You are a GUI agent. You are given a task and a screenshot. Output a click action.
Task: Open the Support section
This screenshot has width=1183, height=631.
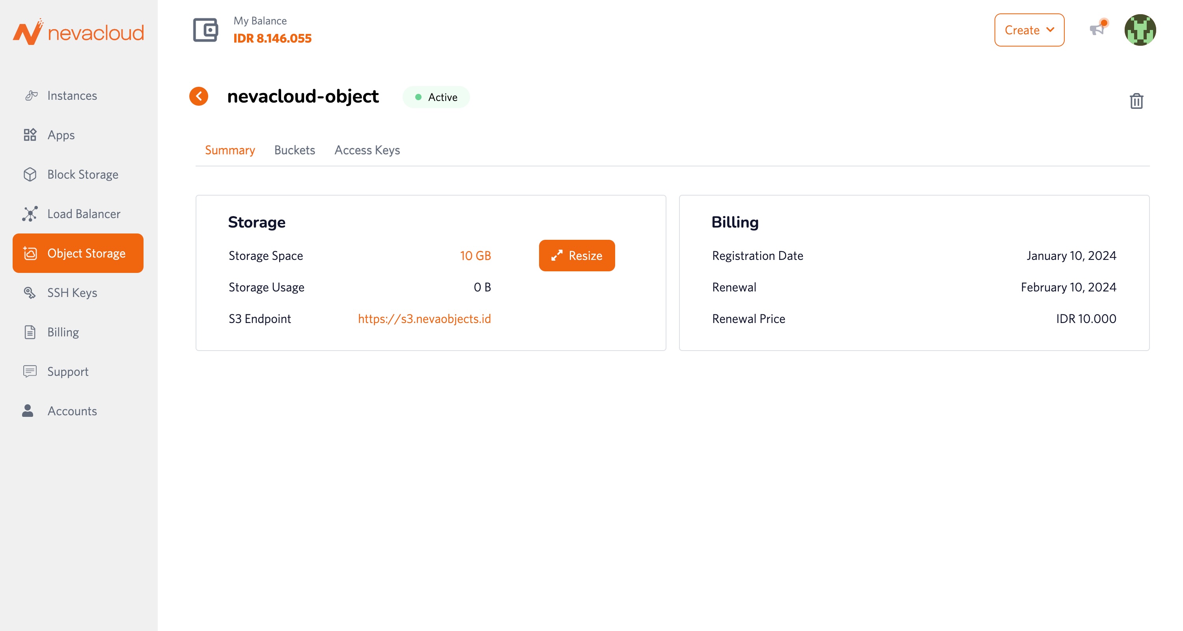(67, 372)
